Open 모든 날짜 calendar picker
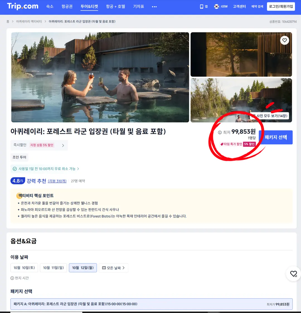 113,268
